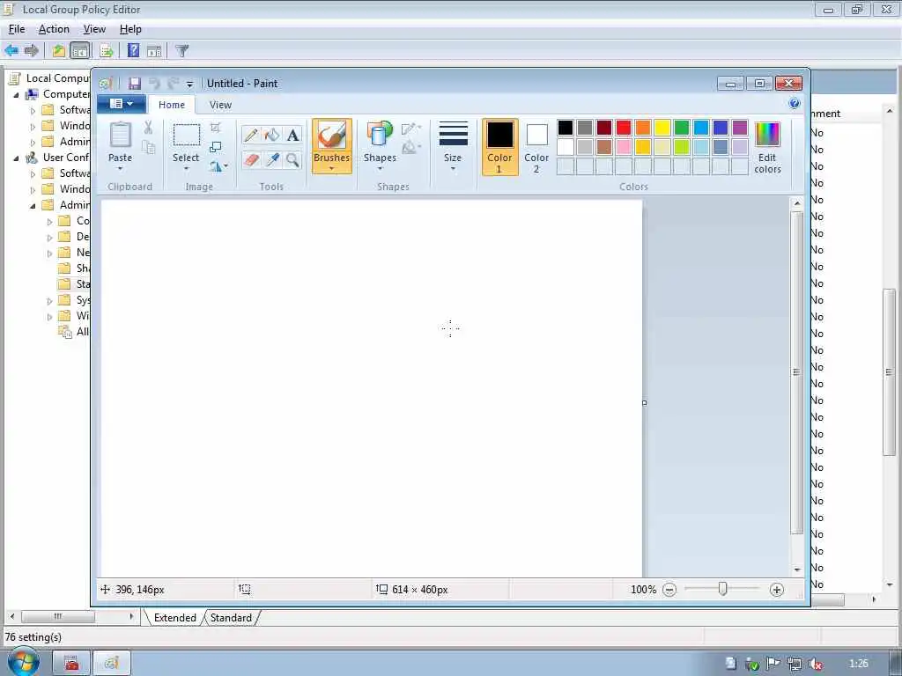This screenshot has height=676, width=902.
Task: Pick the green color swatch
Action: click(x=682, y=128)
